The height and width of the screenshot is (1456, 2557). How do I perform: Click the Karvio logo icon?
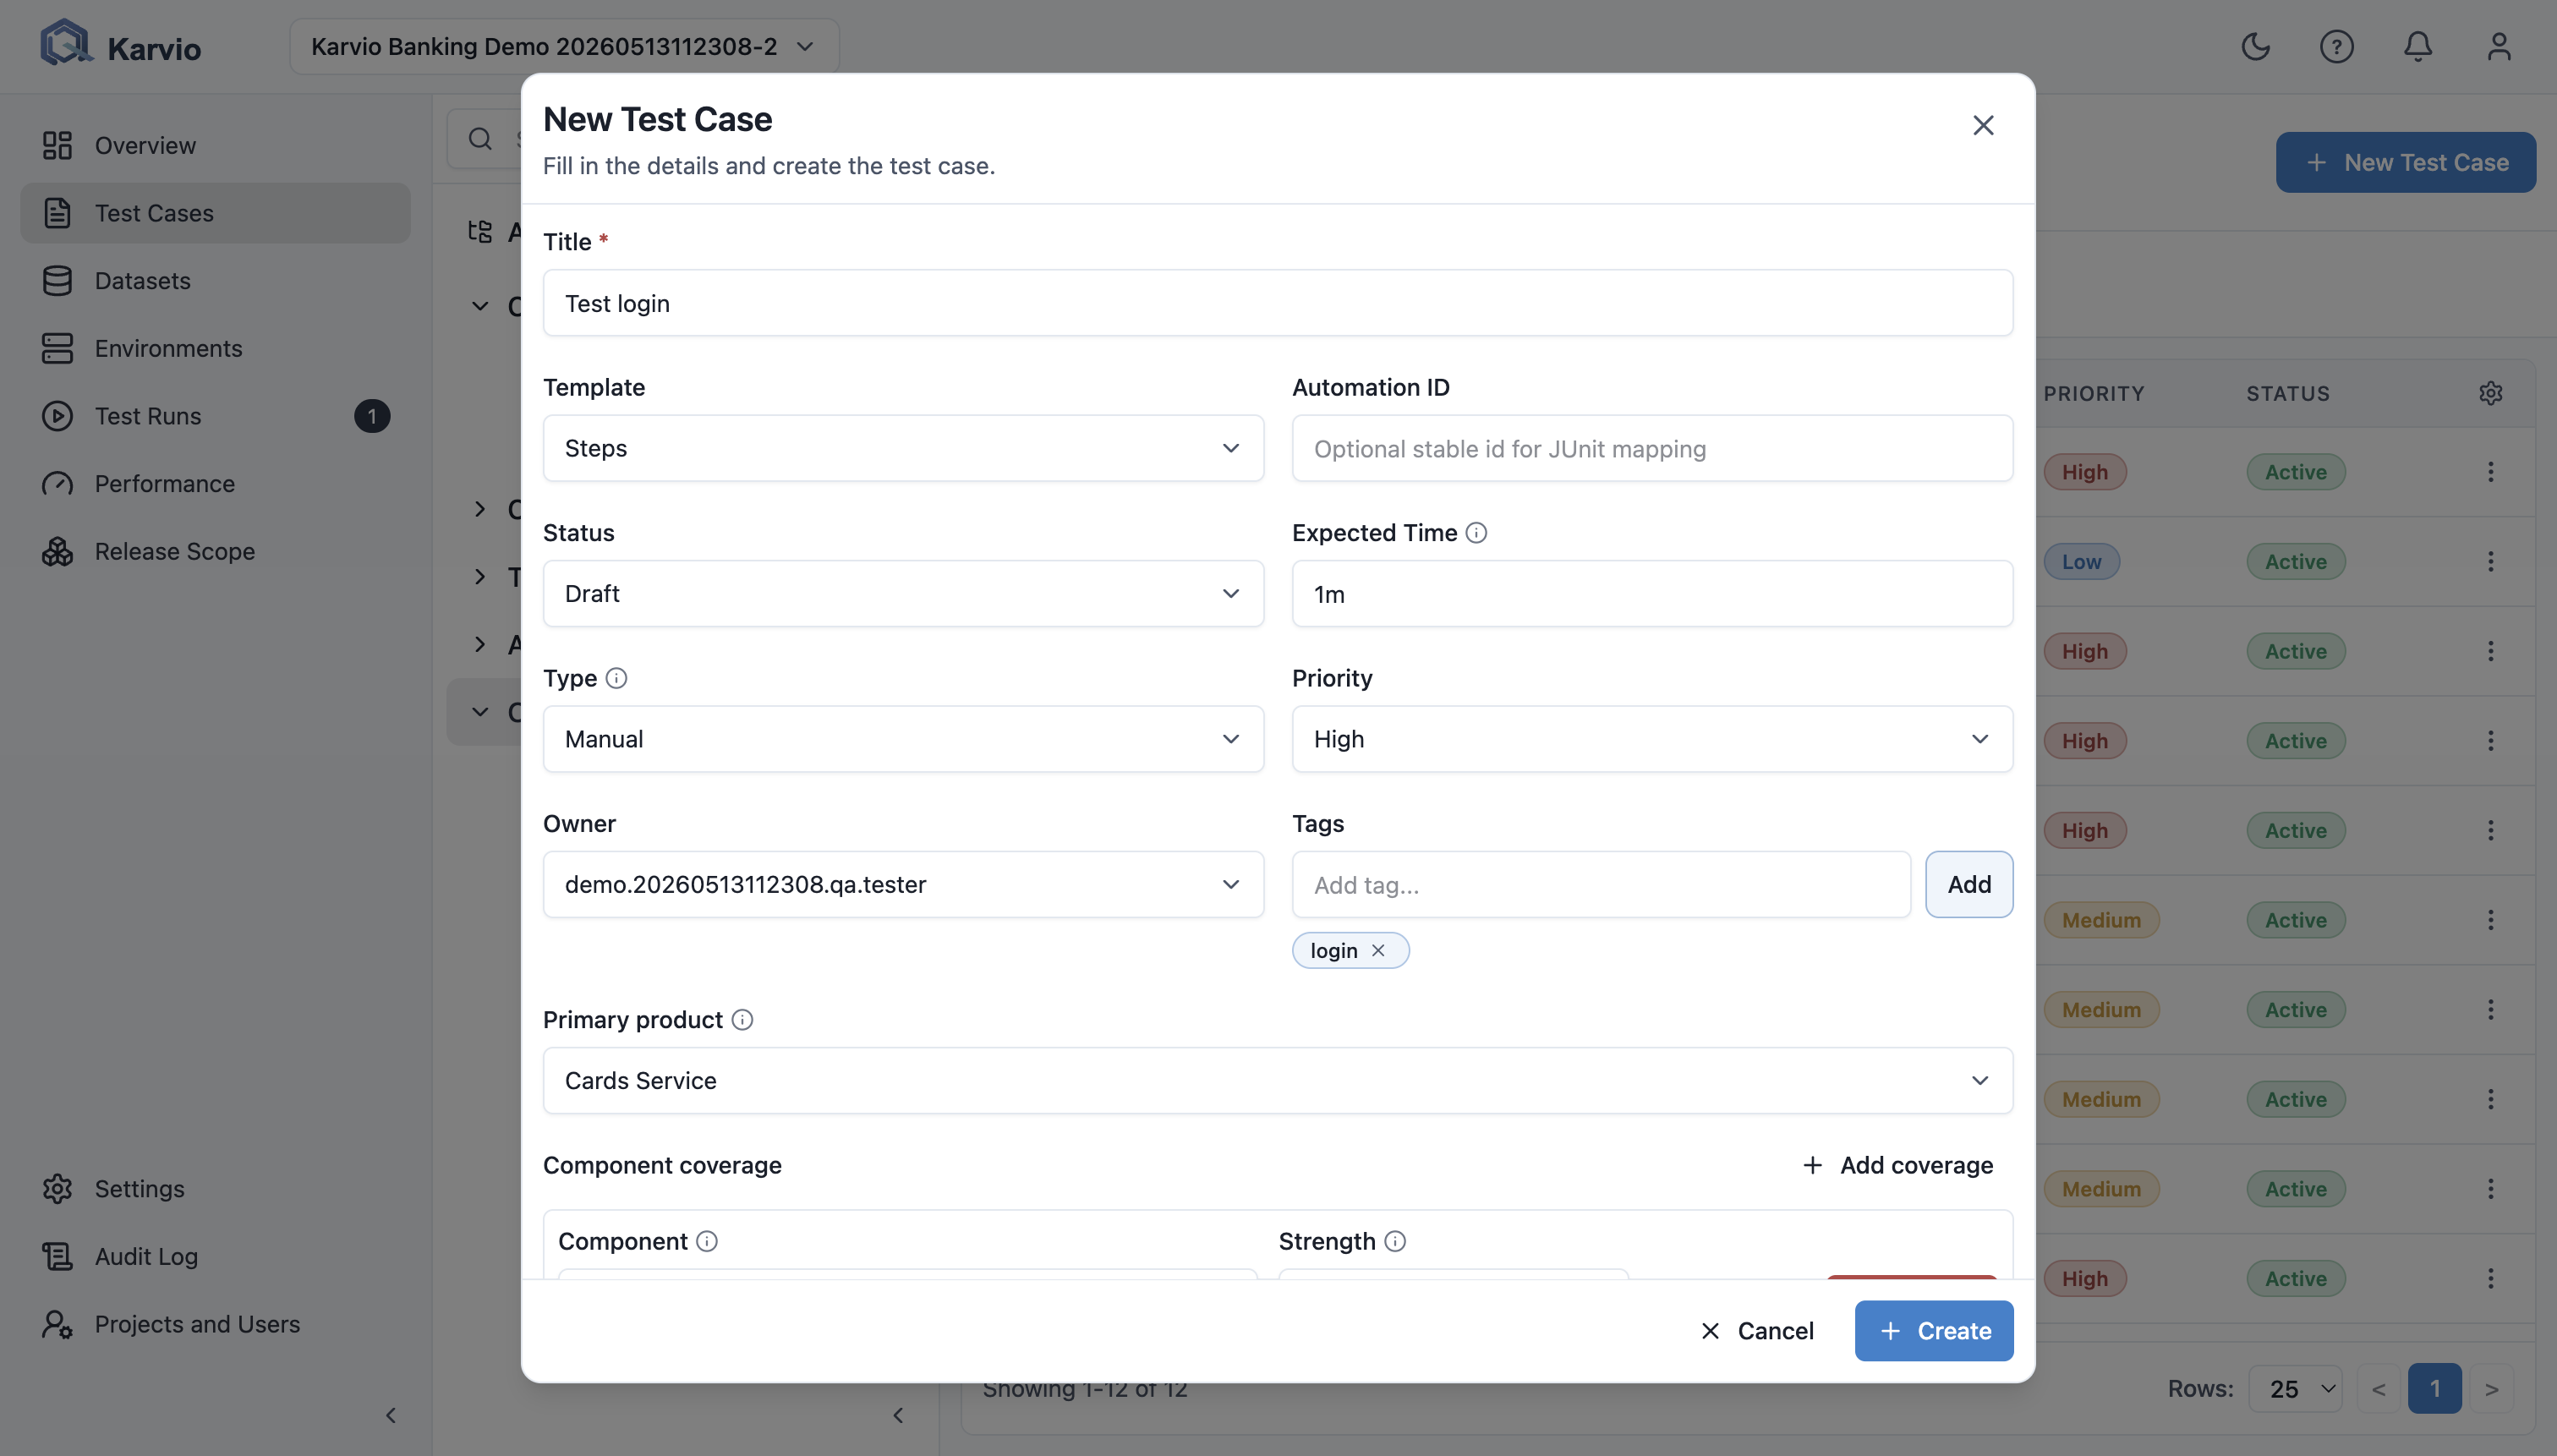tap(66, 44)
